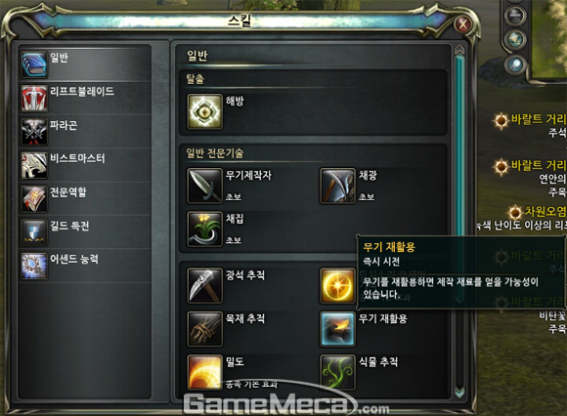Screen dimensions: 567x416
Task: Select the 해방 escape skill icon
Action: [x=204, y=111]
